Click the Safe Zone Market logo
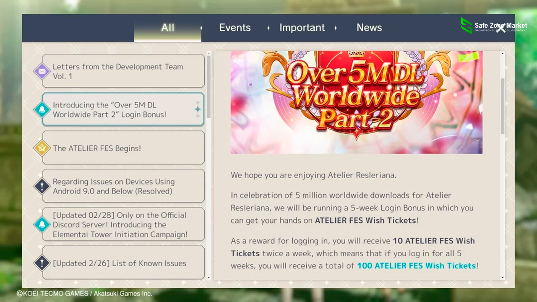 467,26
